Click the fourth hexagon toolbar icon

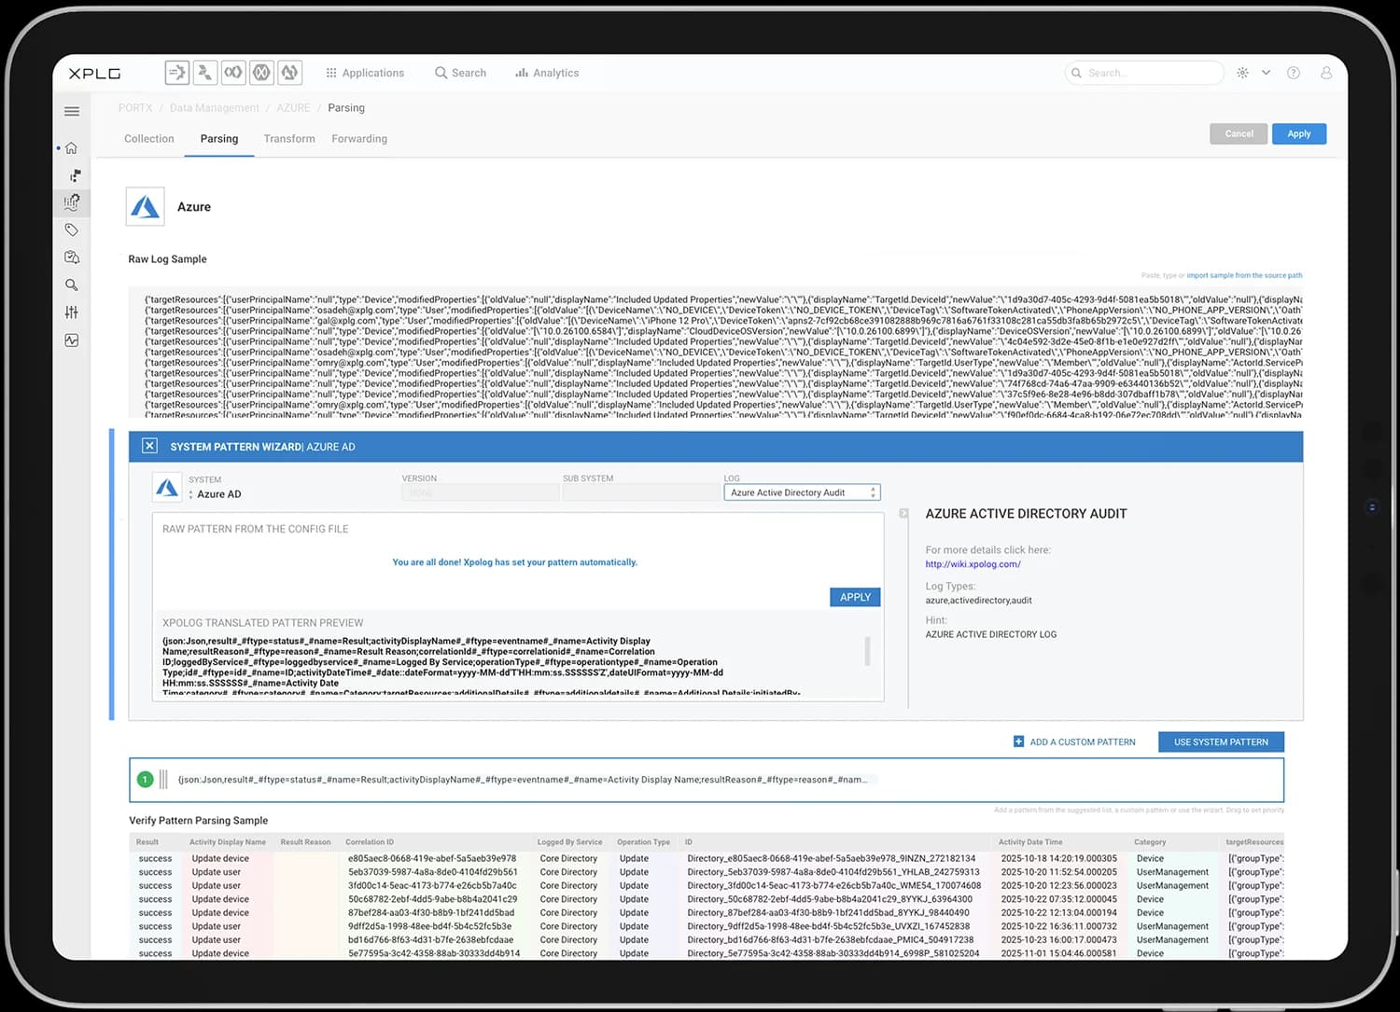(x=262, y=72)
